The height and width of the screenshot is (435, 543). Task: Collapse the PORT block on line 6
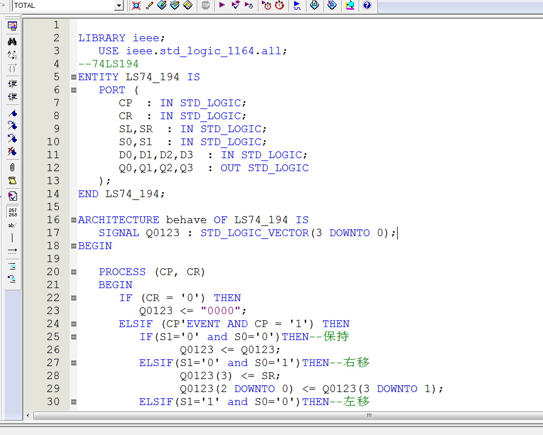pos(74,90)
